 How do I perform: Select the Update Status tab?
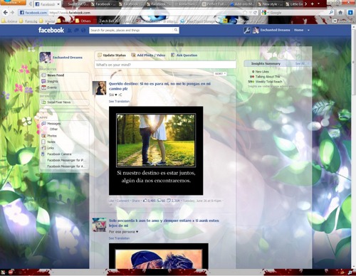tap(112, 55)
